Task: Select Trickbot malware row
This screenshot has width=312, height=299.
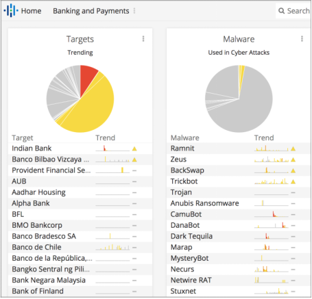Action: (239, 181)
